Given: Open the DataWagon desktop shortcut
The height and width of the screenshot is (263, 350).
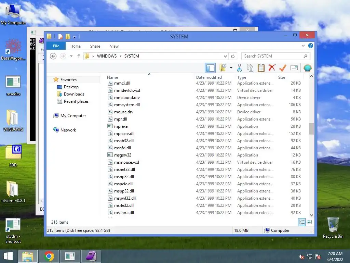Looking at the screenshot, I should click(x=13, y=49).
